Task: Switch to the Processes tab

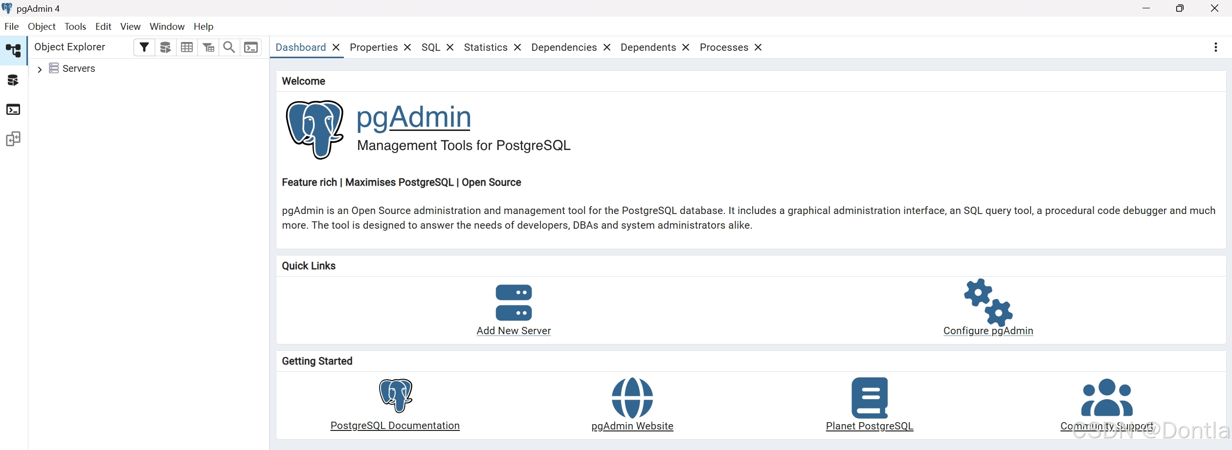Action: click(724, 47)
